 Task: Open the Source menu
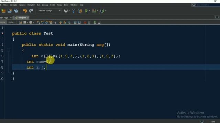(22, 5)
